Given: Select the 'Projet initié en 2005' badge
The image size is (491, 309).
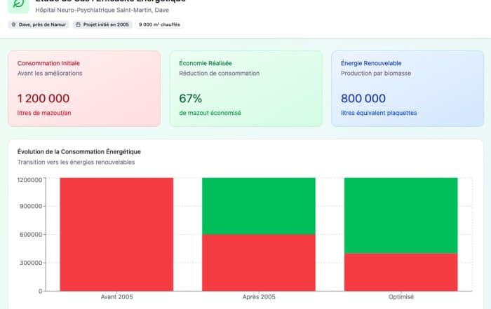Looking at the screenshot, I should pos(102,25).
